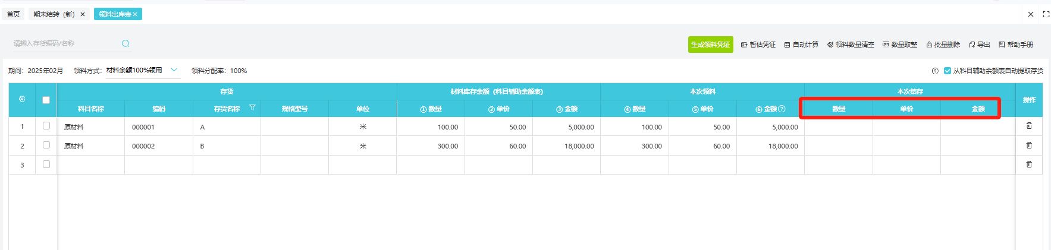Screen dimensions: 1051x250
Task: Click the search magnifier icon
Action: click(126, 43)
